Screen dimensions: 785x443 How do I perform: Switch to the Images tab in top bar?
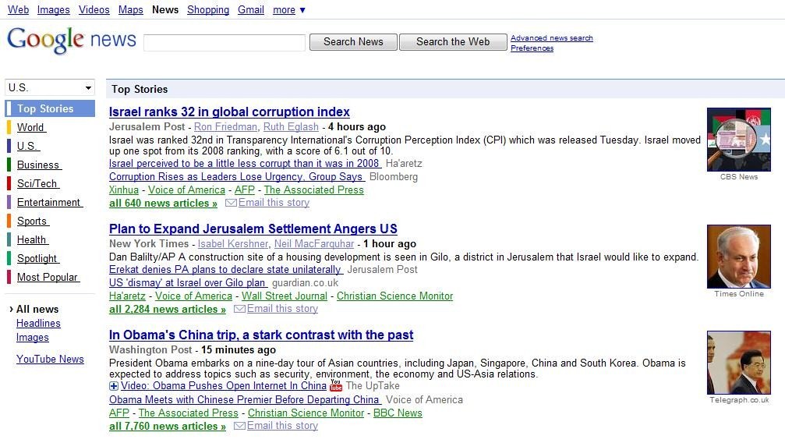point(54,9)
